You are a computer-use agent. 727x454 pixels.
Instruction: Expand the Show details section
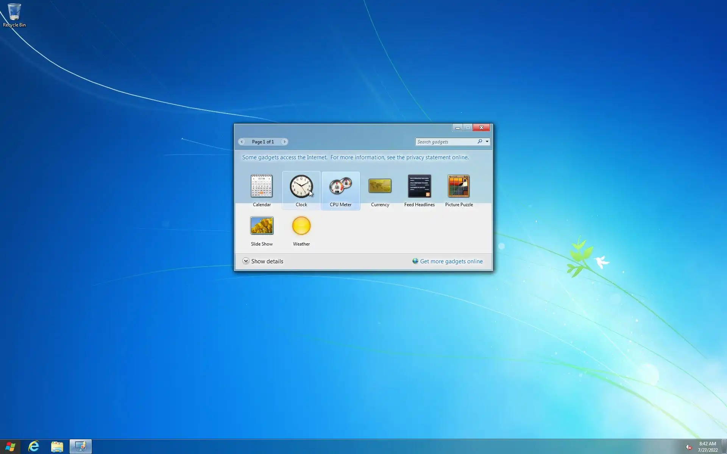(246, 261)
